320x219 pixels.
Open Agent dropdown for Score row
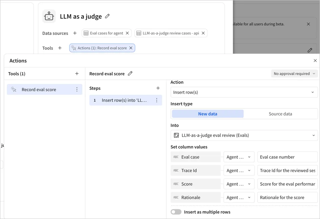[239, 184]
